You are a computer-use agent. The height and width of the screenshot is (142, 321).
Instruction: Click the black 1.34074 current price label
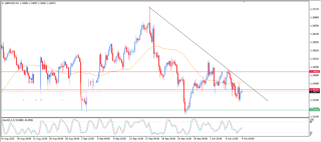[x=314, y=92]
